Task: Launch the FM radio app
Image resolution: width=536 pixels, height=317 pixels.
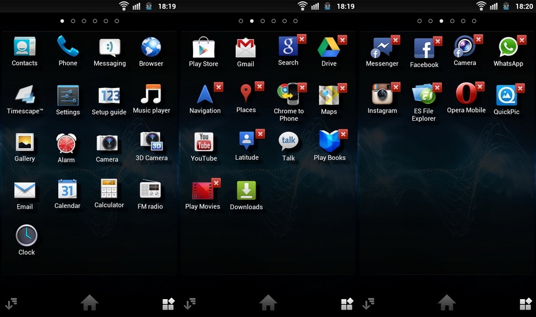Action: (x=150, y=189)
